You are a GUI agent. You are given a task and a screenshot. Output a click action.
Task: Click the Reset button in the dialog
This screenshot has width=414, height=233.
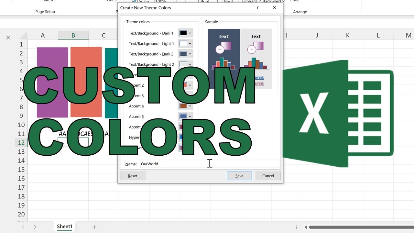coord(133,176)
